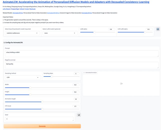Visit the Project Page link
Image resolution: width=165 pixels, height=130 pixels.
[x=15, y=9]
